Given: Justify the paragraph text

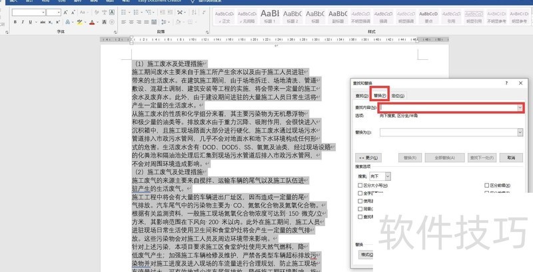Looking at the screenshot, I should point(147,22).
